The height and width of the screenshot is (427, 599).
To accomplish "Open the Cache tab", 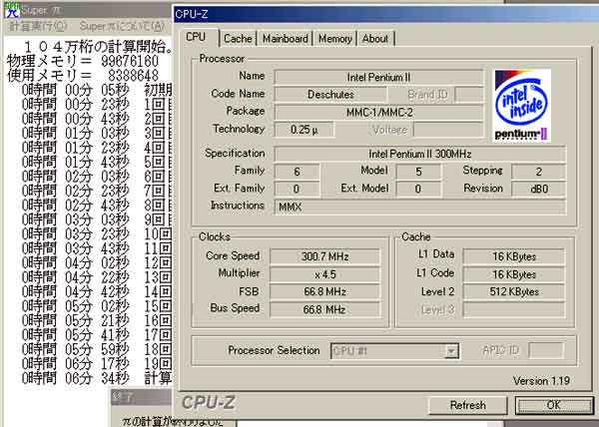I will pyautogui.click(x=238, y=39).
